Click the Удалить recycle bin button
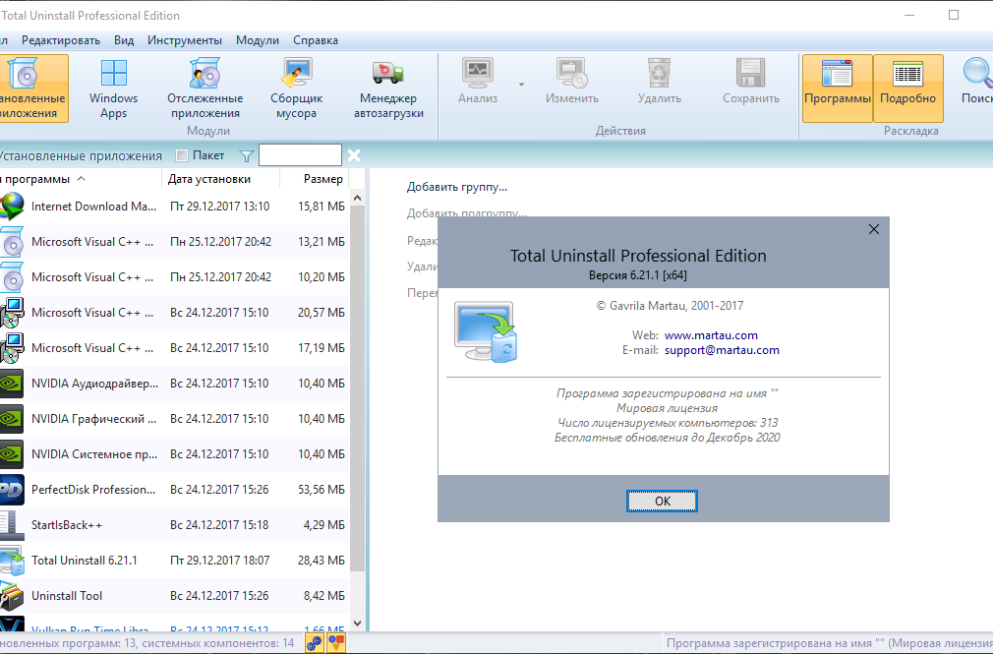Viewport: 993px width, 654px height. click(x=660, y=83)
